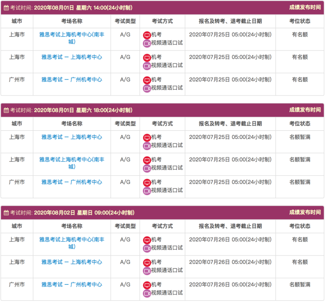Click 机考 icon in 14:00 上海机考中心 row
The image size is (326, 302).
(x=147, y=58)
